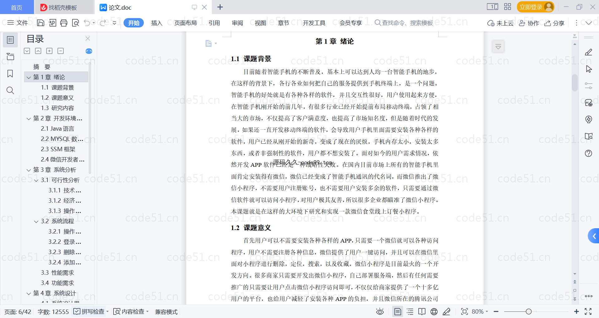This screenshot has width=599, height=318.
Task: Click the 分享 button
Action: tap(554, 23)
